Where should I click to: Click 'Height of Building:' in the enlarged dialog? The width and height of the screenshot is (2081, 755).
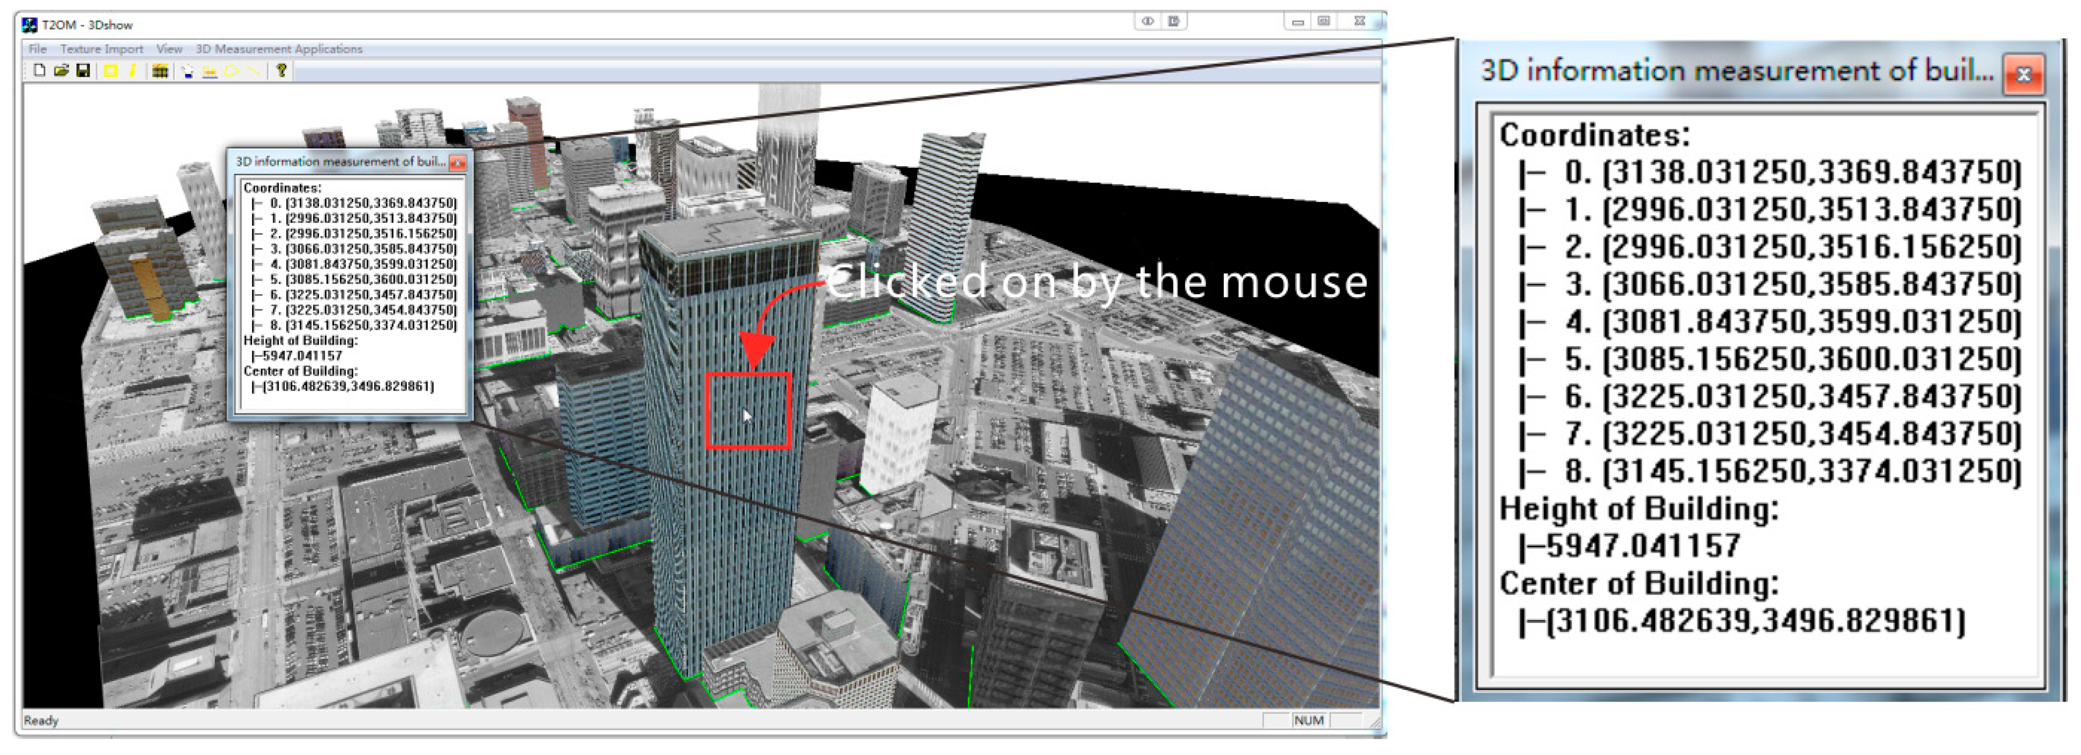[1639, 510]
